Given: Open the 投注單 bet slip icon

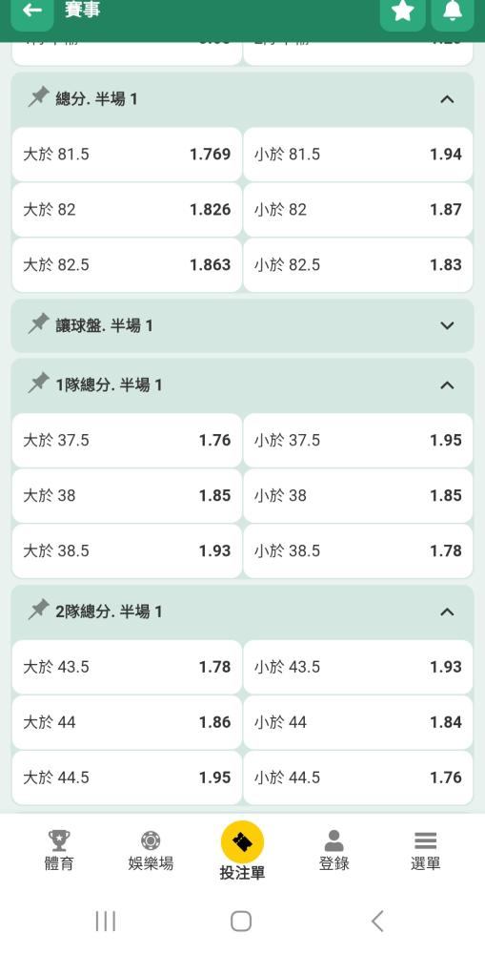Looking at the screenshot, I should [x=242, y=842].
